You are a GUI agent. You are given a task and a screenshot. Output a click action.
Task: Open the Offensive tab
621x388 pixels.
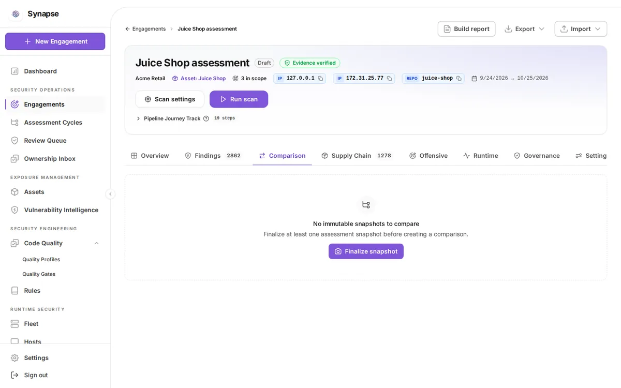coord(428,156)
